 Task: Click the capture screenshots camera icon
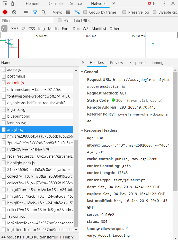point(26,12)
